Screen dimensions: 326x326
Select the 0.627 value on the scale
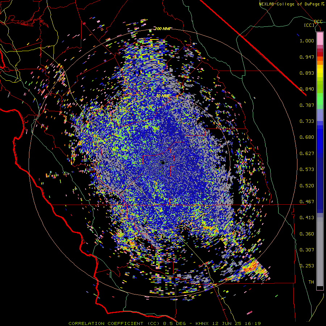point(307,154)
